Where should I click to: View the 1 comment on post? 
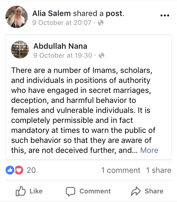click(121, 170)
